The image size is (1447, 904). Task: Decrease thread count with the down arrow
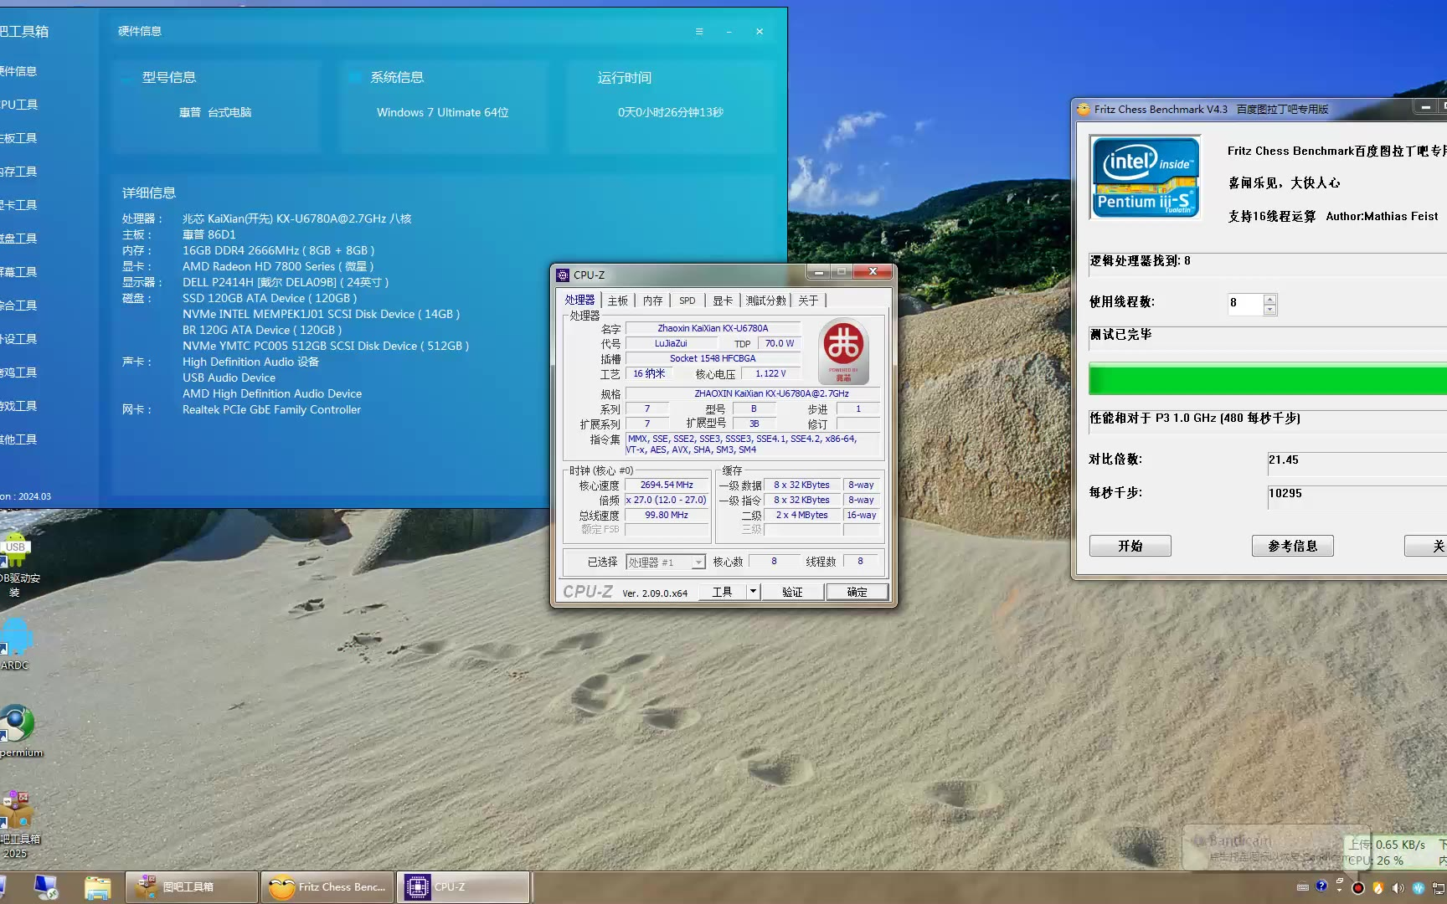1270,309
